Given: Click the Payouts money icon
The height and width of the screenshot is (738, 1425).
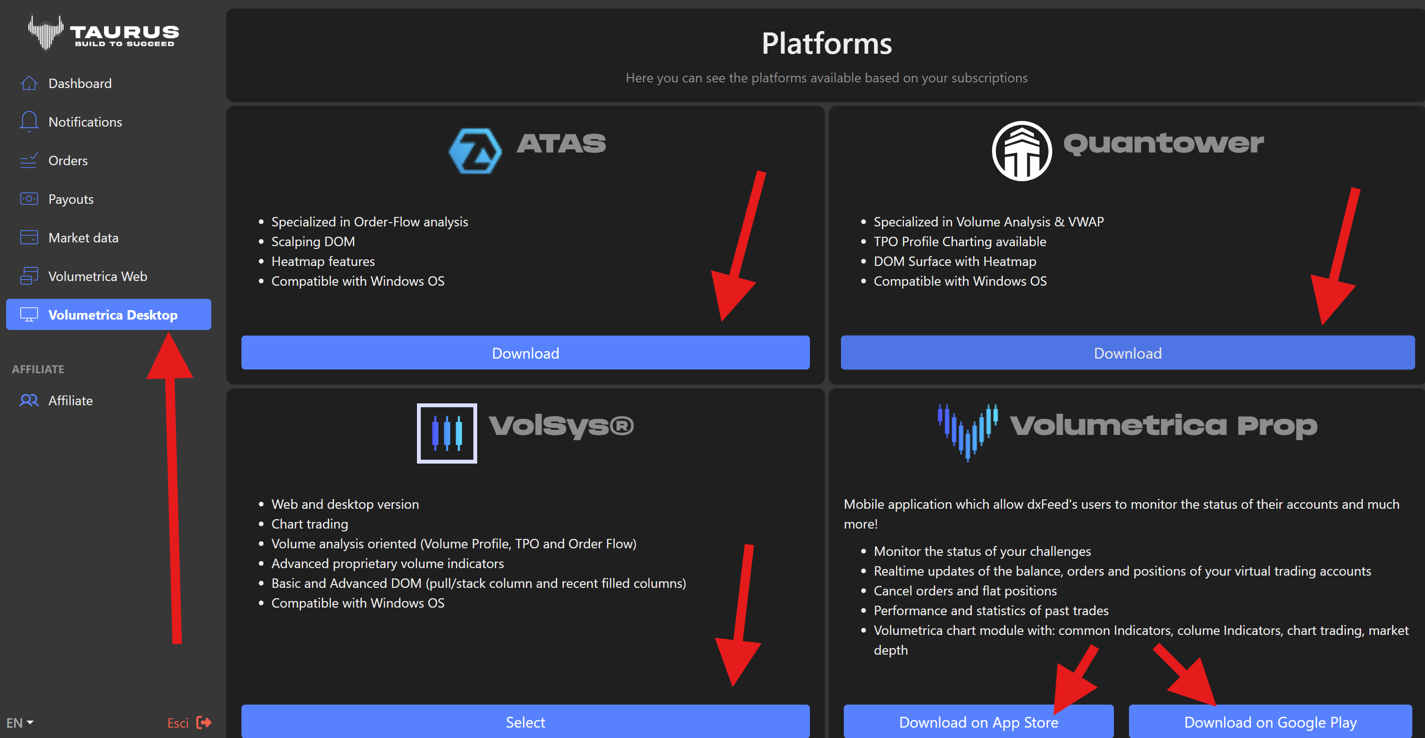Looking at the screenshot, I should 29,199.
